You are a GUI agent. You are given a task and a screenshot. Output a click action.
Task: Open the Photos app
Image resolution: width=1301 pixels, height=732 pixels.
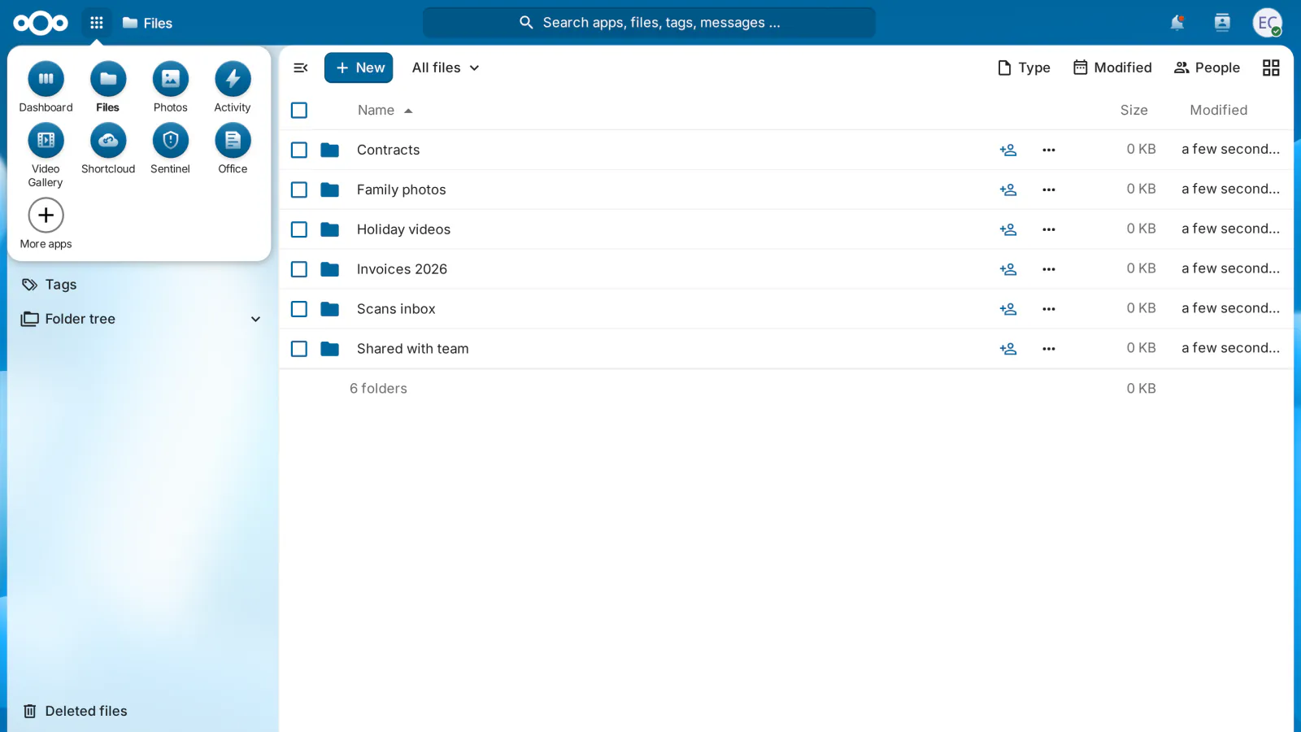(170, 86)
